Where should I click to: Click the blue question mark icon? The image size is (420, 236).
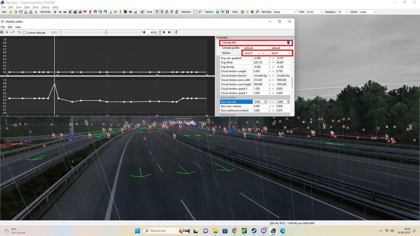click(75, 12)
